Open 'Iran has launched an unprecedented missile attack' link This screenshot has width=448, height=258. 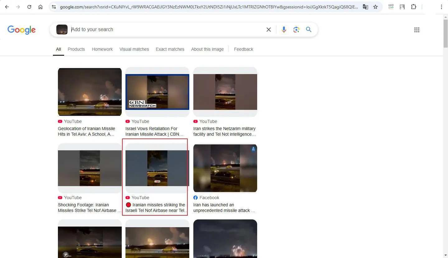224,208
